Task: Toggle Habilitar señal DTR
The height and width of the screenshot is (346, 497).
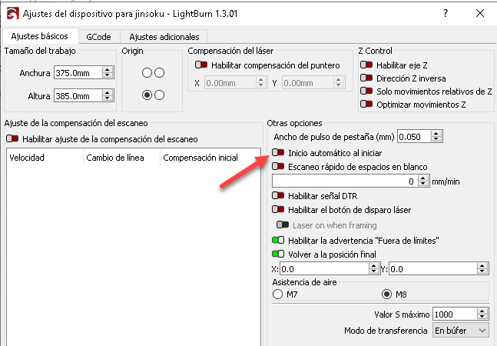Action: pos(278,195)
